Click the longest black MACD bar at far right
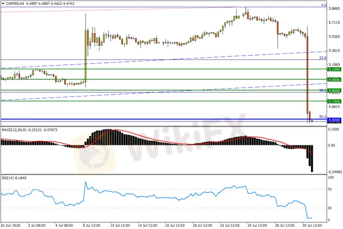Screen dimensions: 343x229 point(312,159)
